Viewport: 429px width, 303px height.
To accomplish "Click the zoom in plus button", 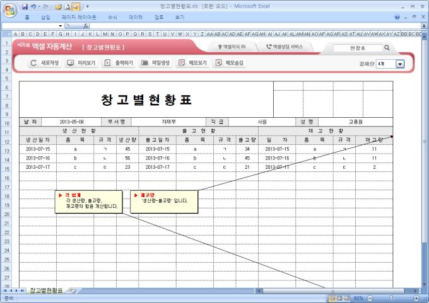I will [416, 298].
